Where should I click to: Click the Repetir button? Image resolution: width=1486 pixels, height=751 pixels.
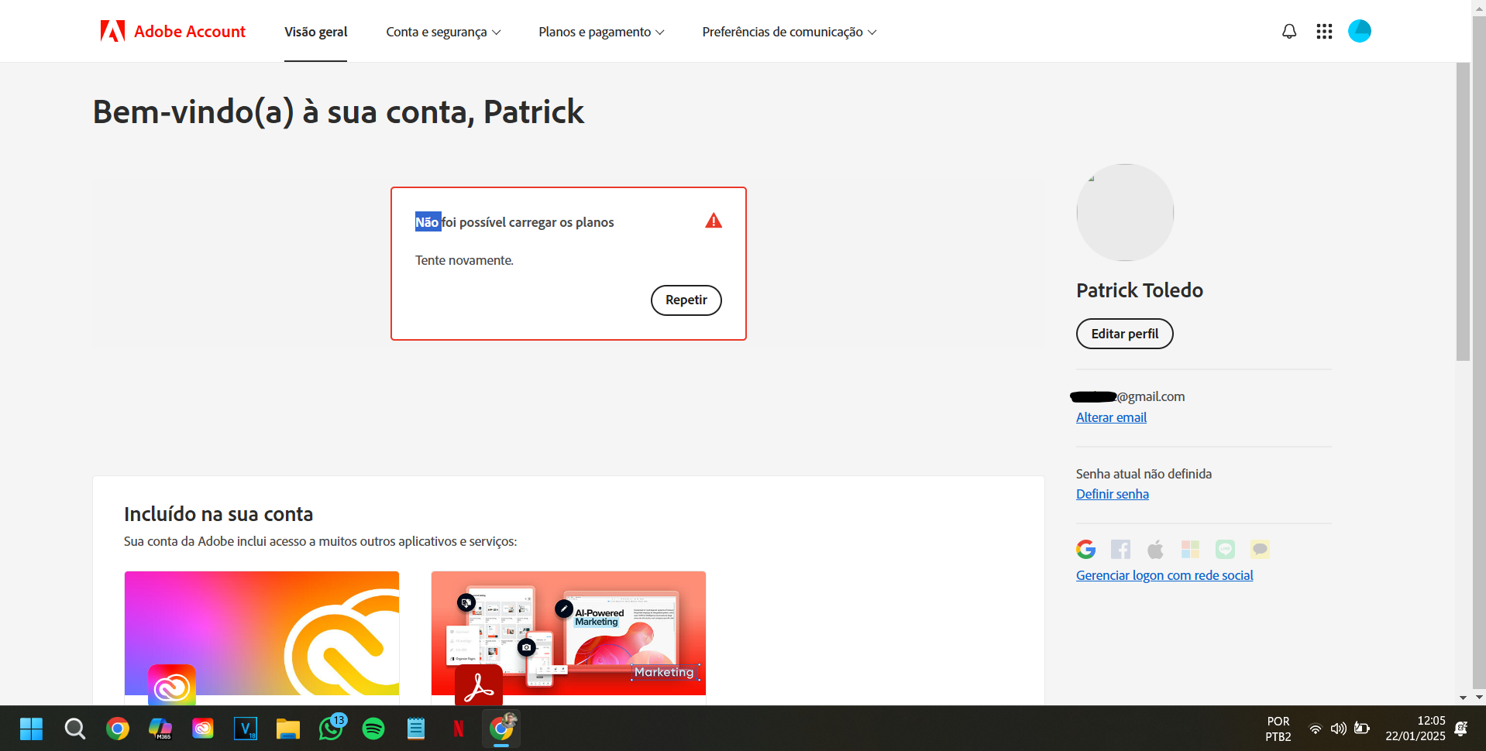[x=686, y=300]
